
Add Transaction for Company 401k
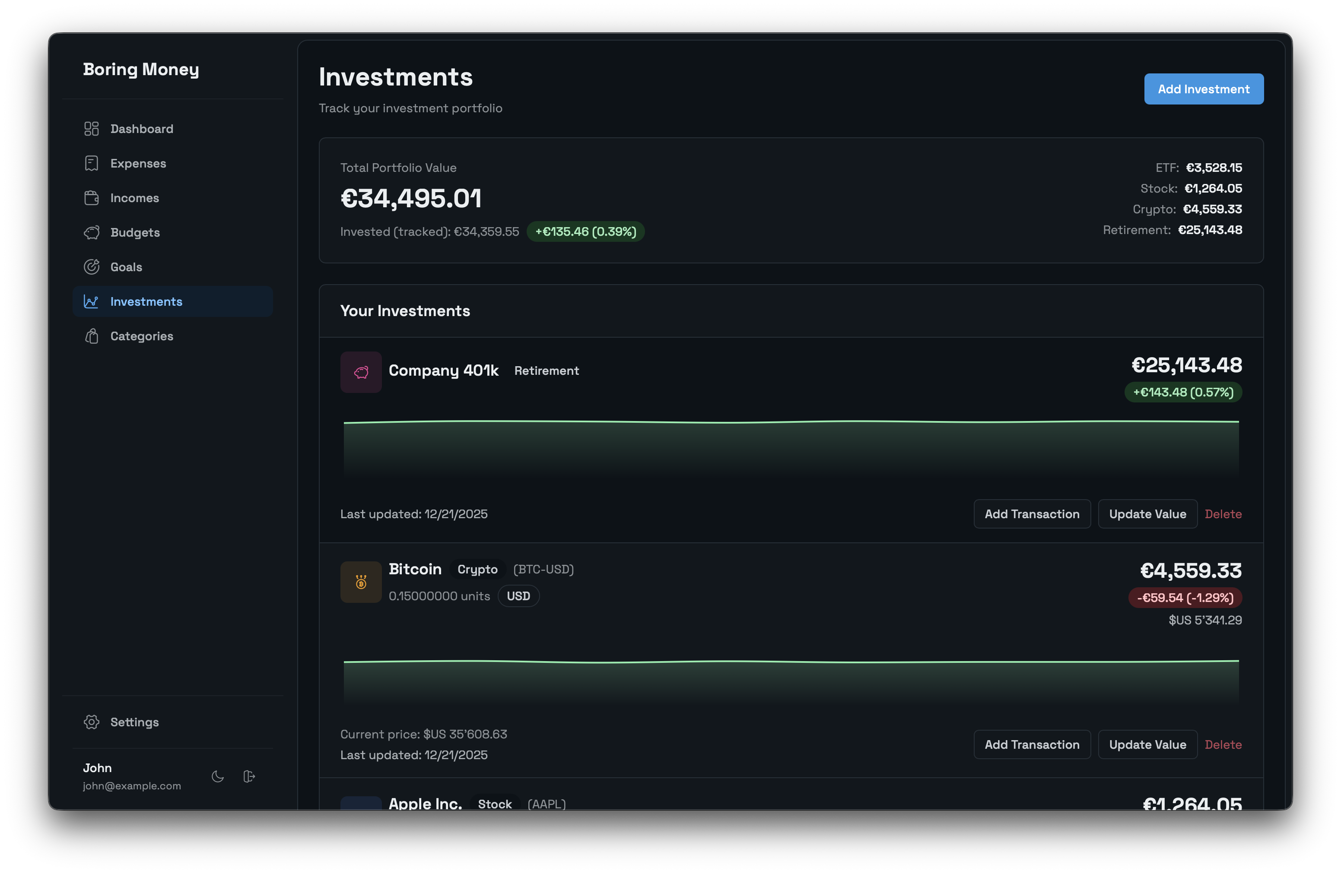coord(1032,514)
